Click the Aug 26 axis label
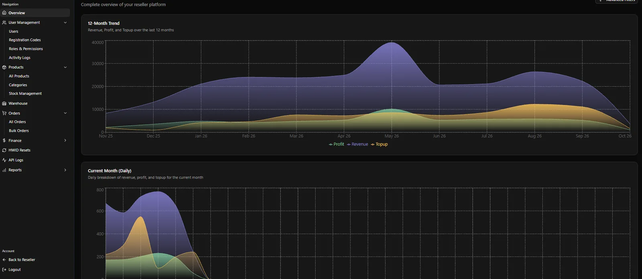The width and height of the screenshot is (642, 279). tap(534, 136)
